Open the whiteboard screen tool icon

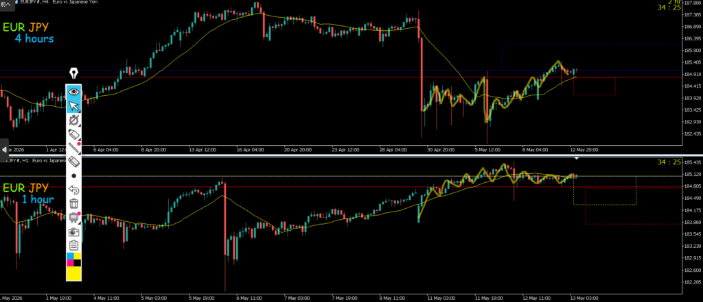(x=74, y=218)
